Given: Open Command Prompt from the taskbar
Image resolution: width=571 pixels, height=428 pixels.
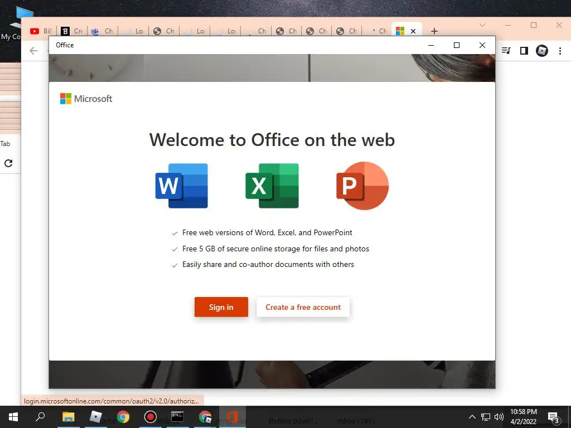Looking at the screenshot, I should click(177, 417).
